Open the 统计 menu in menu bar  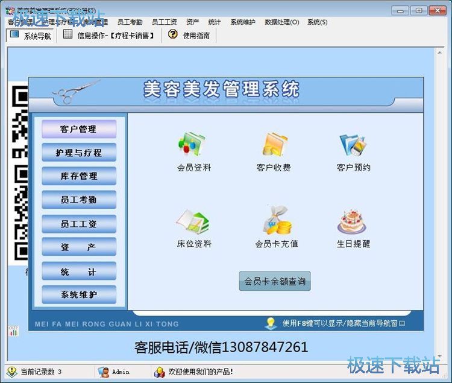pos(215,22)
